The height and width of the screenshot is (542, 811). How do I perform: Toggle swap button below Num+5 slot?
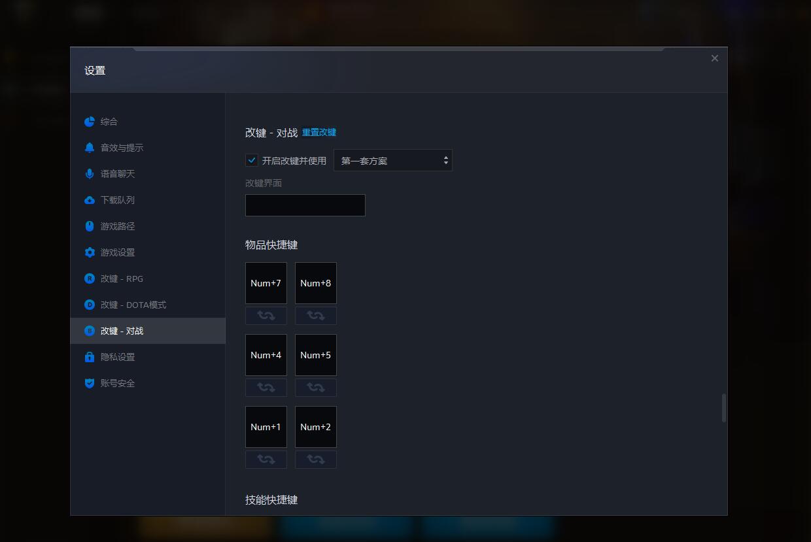(x=316, y=388)
